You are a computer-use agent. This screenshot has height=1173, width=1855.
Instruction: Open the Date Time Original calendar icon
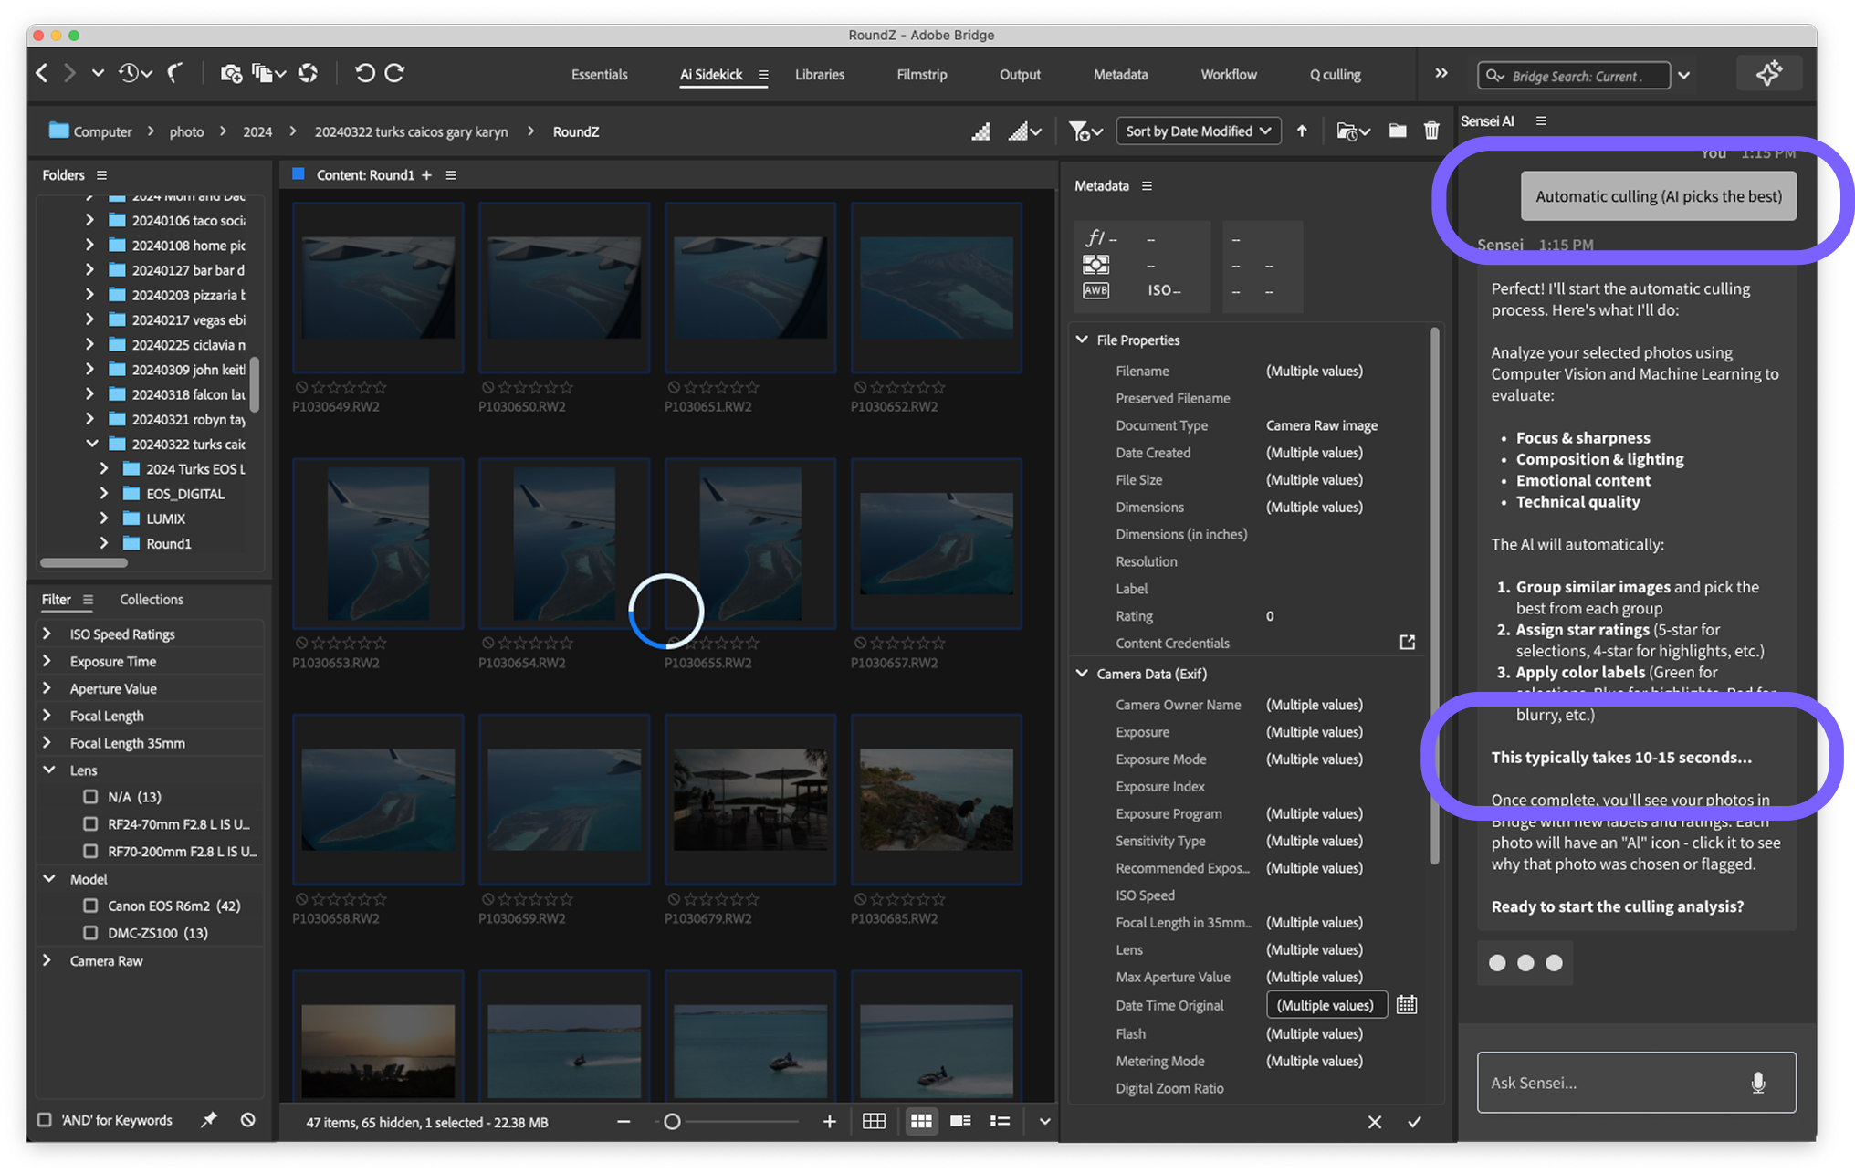point(1407,1005)
